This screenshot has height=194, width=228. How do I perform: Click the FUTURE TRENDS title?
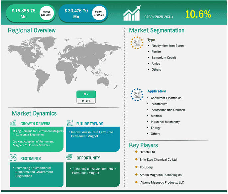click(x=90, y=124)
